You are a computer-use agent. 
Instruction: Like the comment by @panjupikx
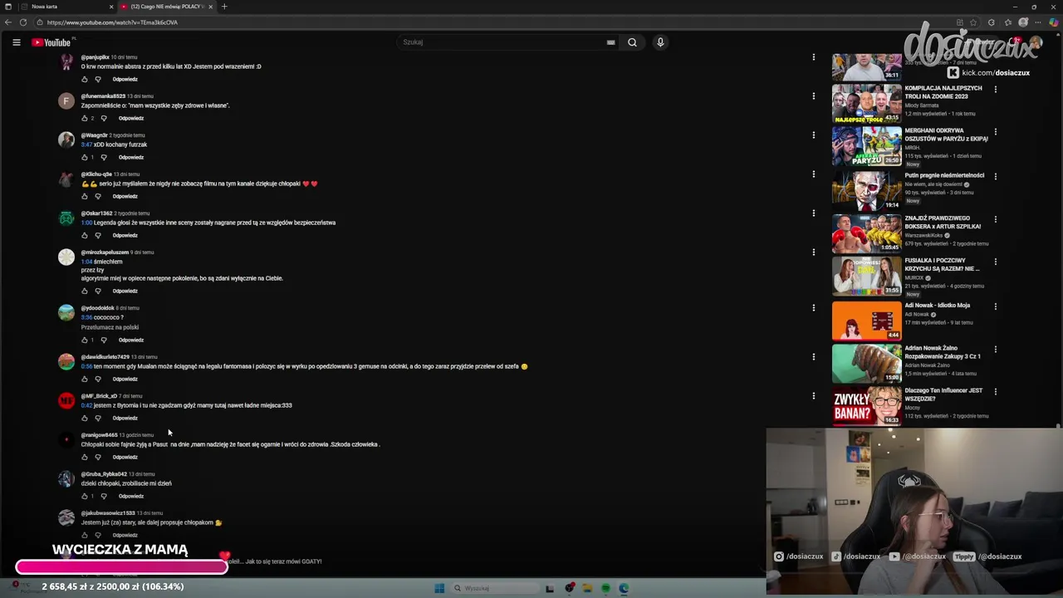(x=84, y=80)
